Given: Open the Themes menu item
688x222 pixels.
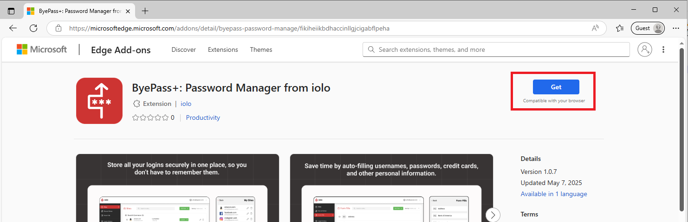Looking at the screenshot, I should [x=261, y=49].
